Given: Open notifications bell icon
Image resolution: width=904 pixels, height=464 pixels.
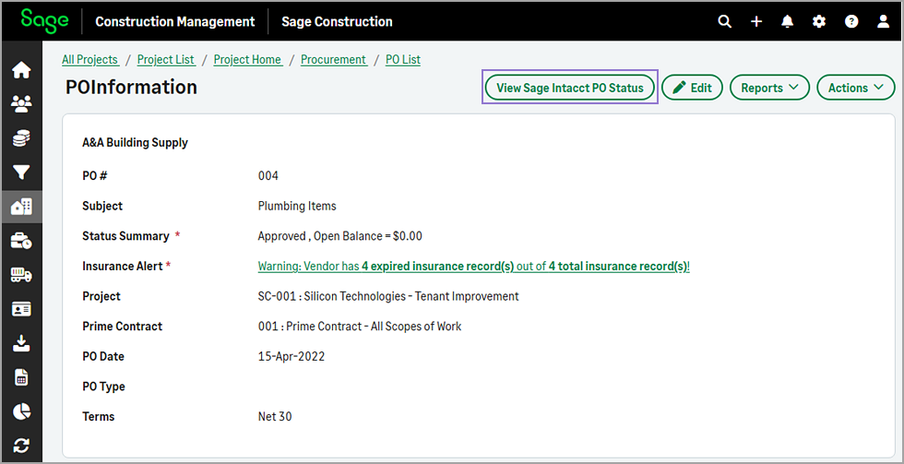Looking at the screenshot, I should coord(787,22).
